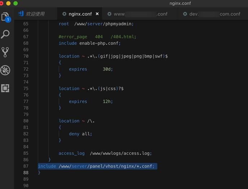Click line number 75 in the gutter
Image resolution: width=248 pixels, height=189 pixels.
pos(26,89)
